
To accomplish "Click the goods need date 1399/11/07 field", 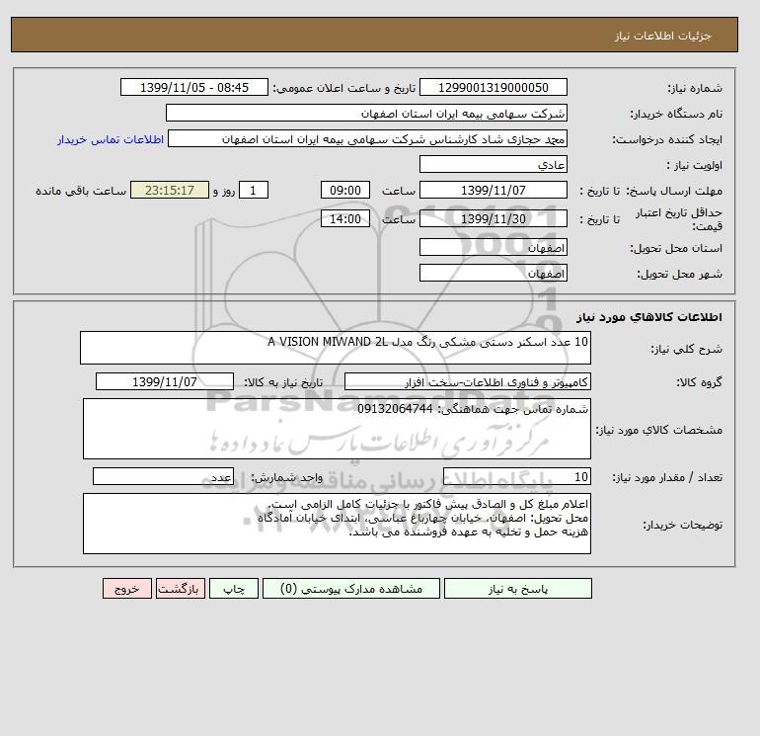I will (165, 381).
